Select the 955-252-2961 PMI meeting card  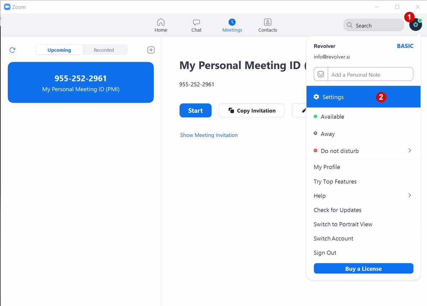pyautogui.click(x=81, y=83)
